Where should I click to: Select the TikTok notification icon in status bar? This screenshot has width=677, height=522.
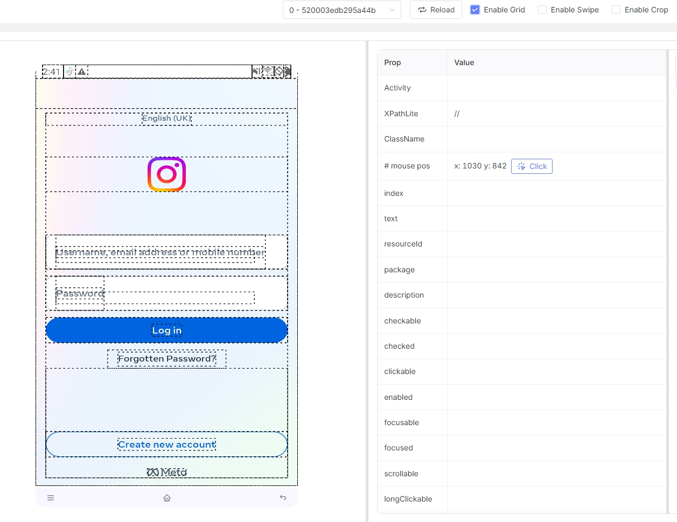69,72
